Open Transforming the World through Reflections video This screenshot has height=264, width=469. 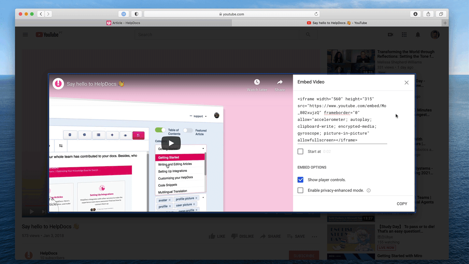click(x=406, y=54)
